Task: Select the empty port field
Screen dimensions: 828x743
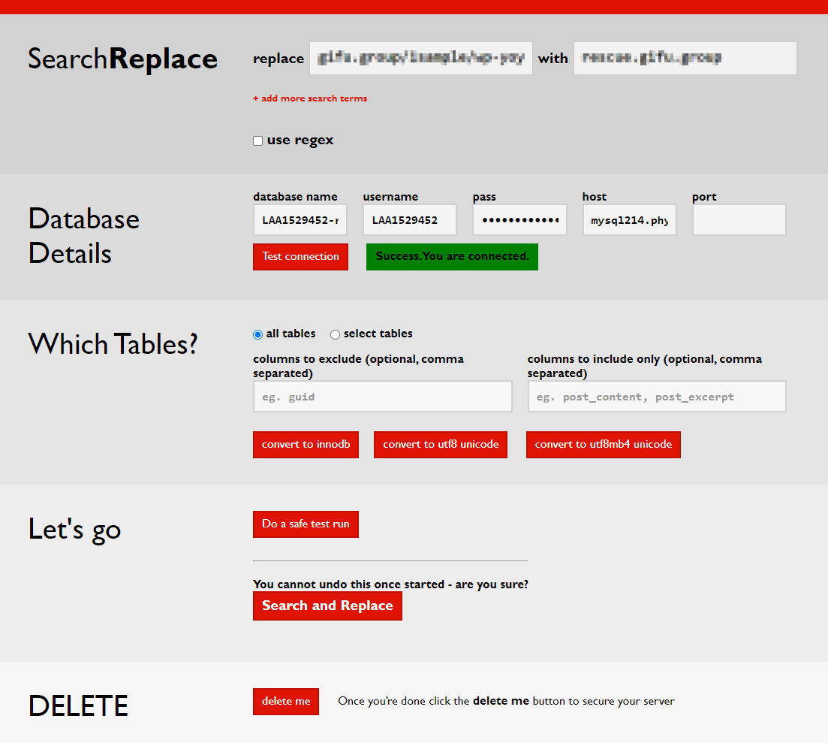Action: click(739, 220)
